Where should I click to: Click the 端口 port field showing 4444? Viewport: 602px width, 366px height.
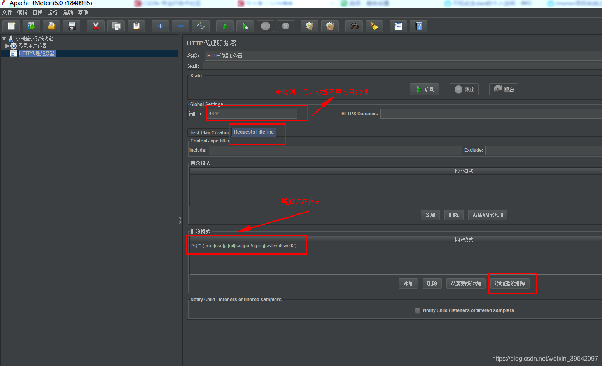click(x=252, y=114)
